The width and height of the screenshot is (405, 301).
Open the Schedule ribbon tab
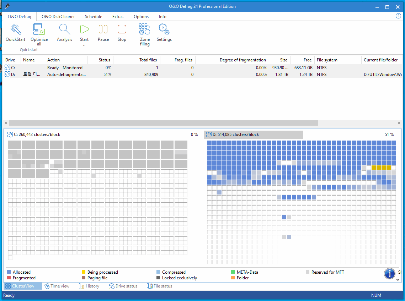tap(94, 17)
